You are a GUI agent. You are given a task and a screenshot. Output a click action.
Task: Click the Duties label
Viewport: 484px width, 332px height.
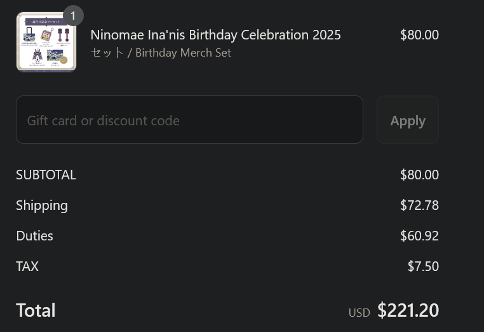click(34, 236)
